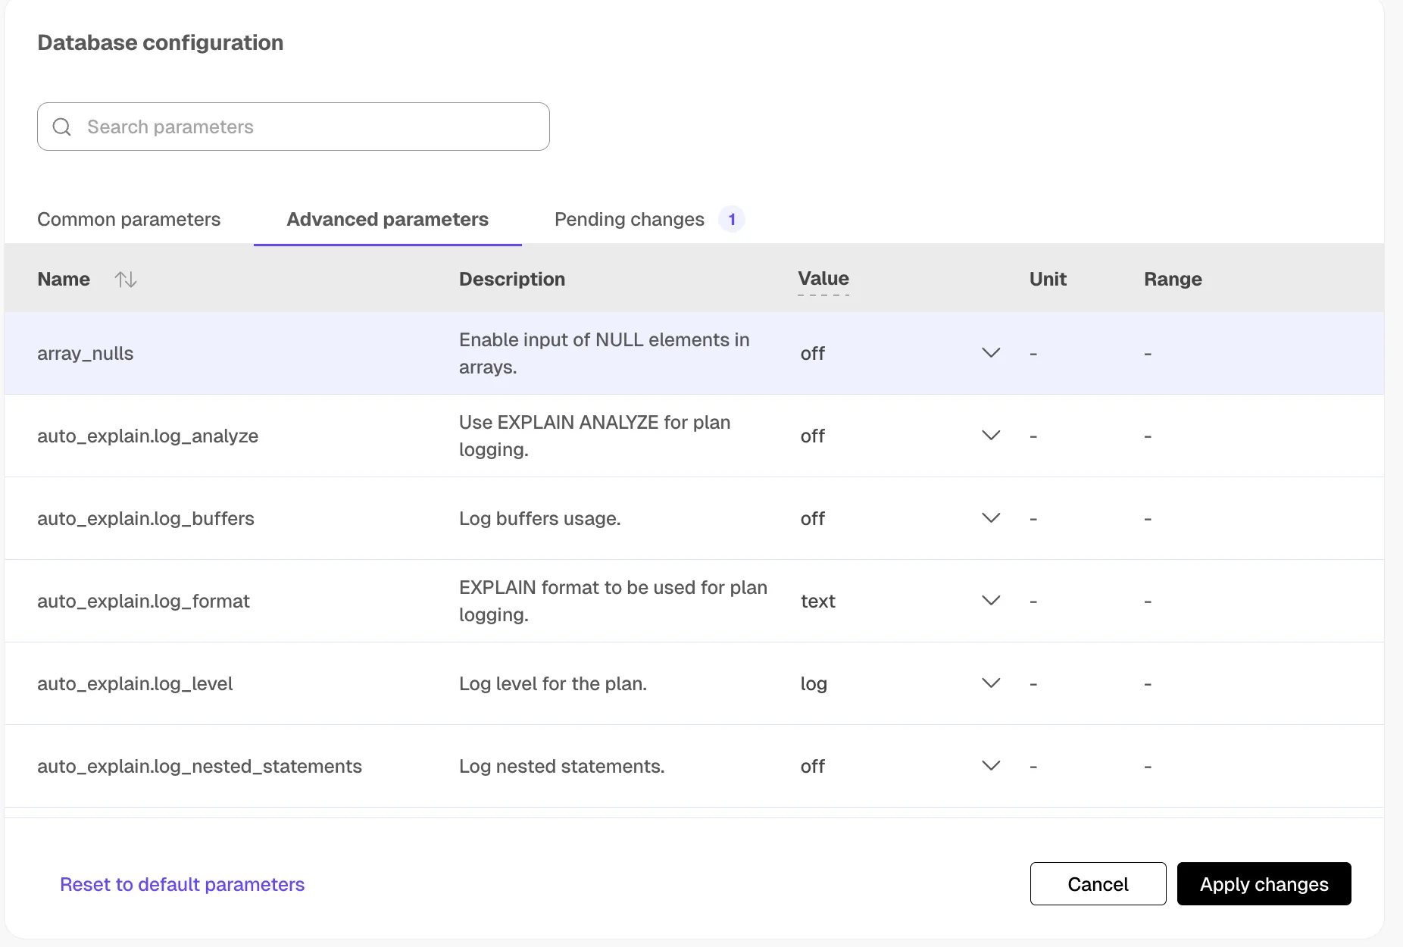Click the search magnifier icon

[x=62, y=127]
